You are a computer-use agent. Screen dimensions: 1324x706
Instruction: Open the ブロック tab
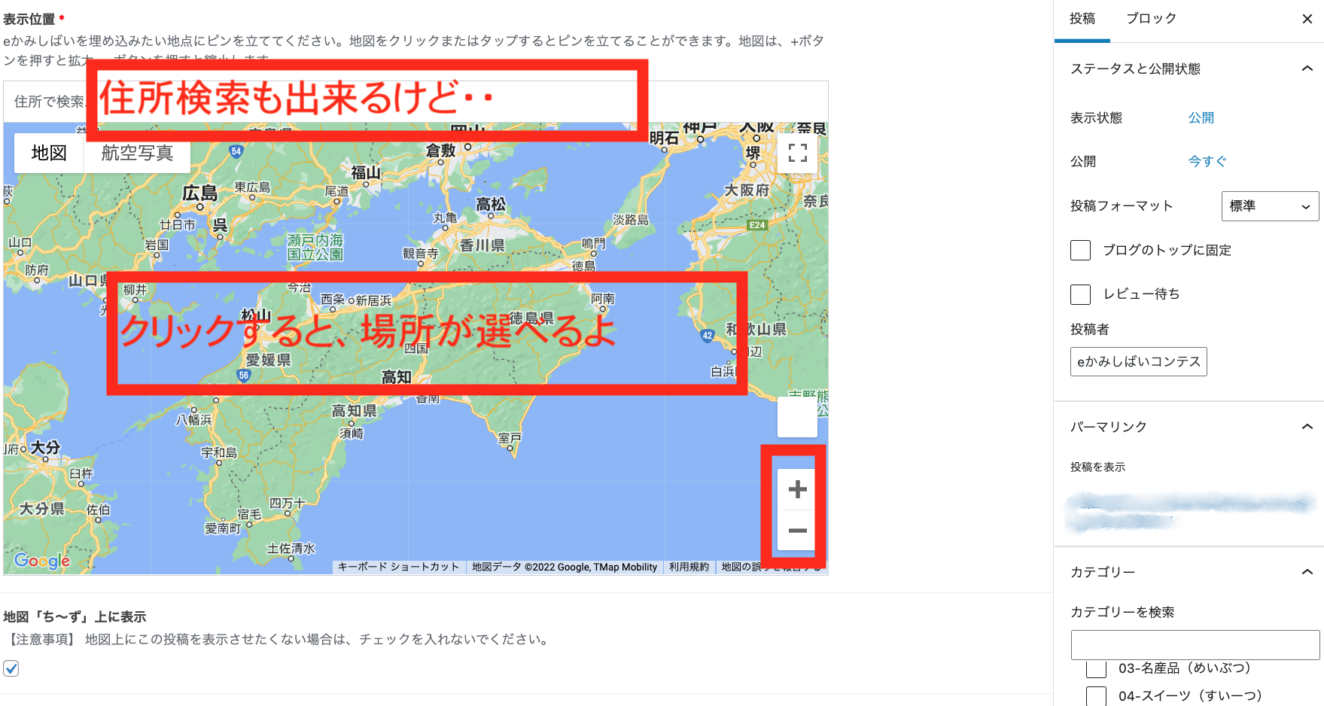pyautogui.click(x=1151, y=19)
